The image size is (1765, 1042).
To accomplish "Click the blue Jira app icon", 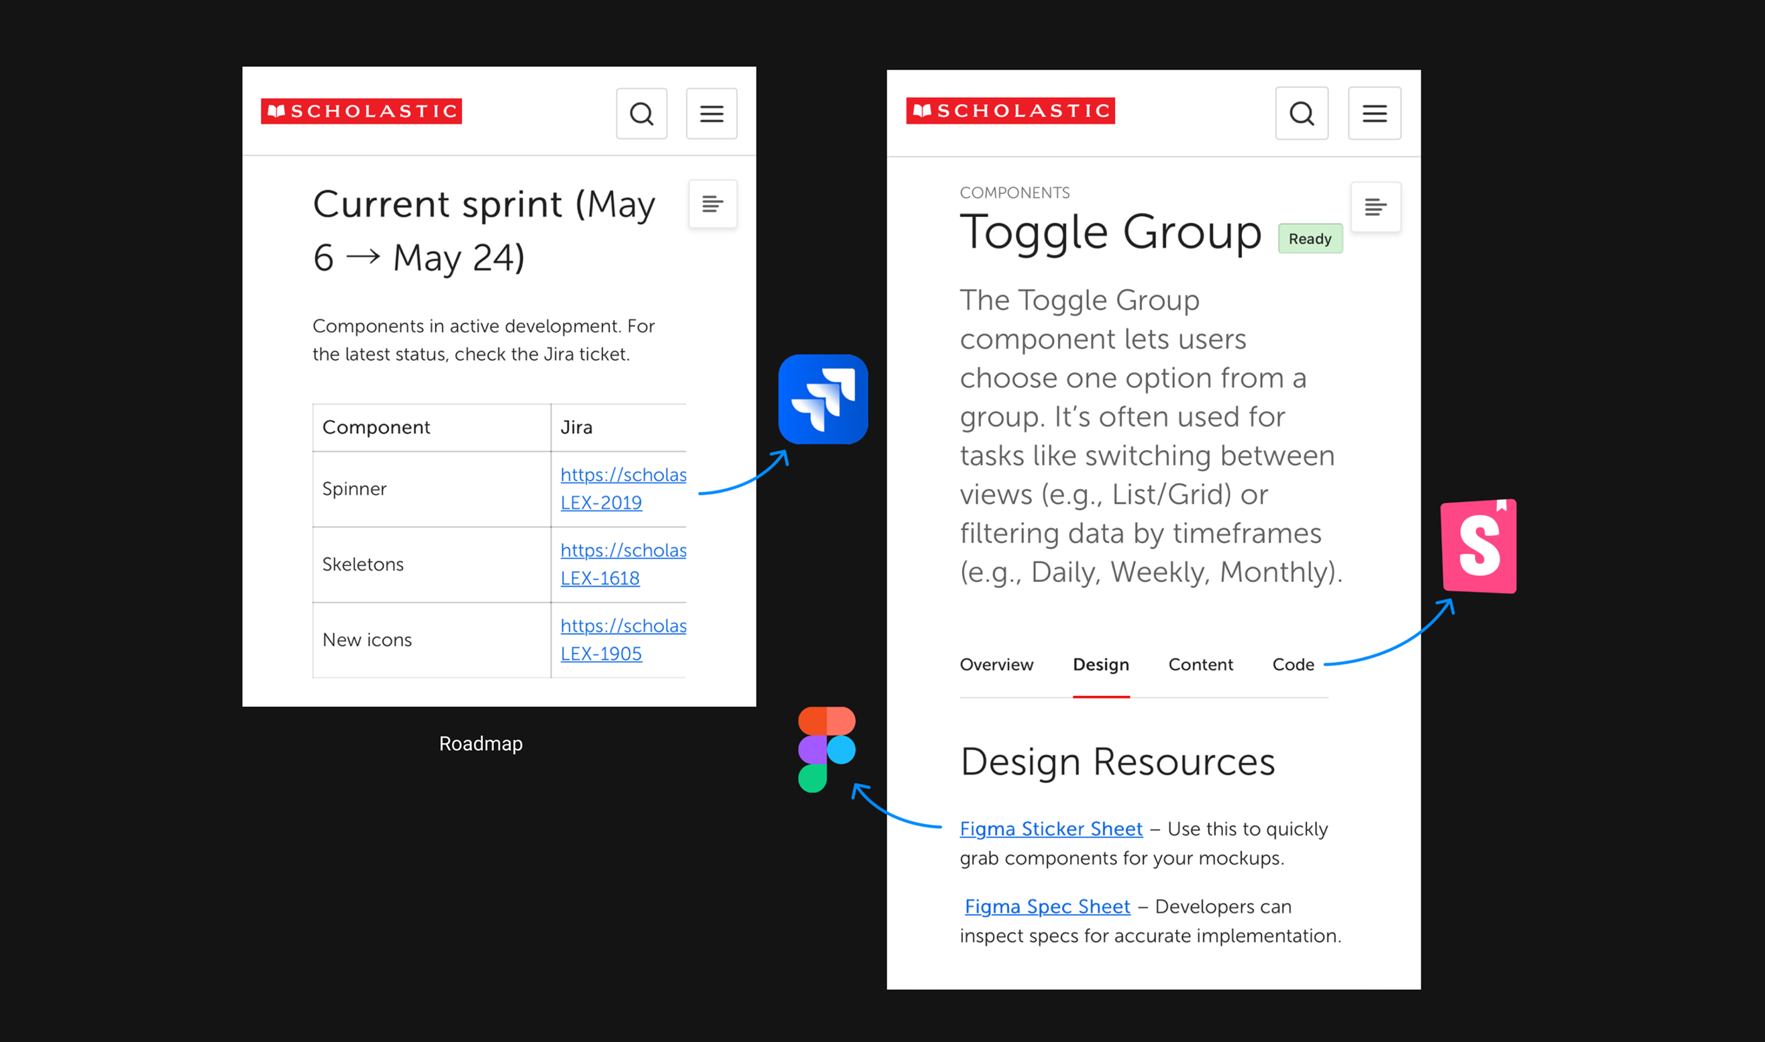I will point(823,400).
